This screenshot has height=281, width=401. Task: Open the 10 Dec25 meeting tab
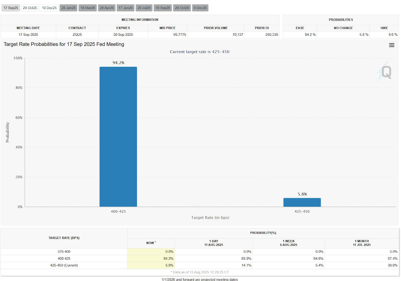click(x=49, y=8)
